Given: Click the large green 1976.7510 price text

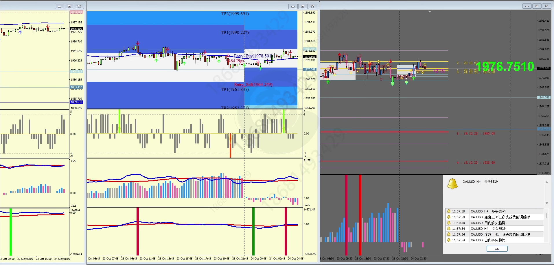Looking at the screenshot, I should click(505, 67).
